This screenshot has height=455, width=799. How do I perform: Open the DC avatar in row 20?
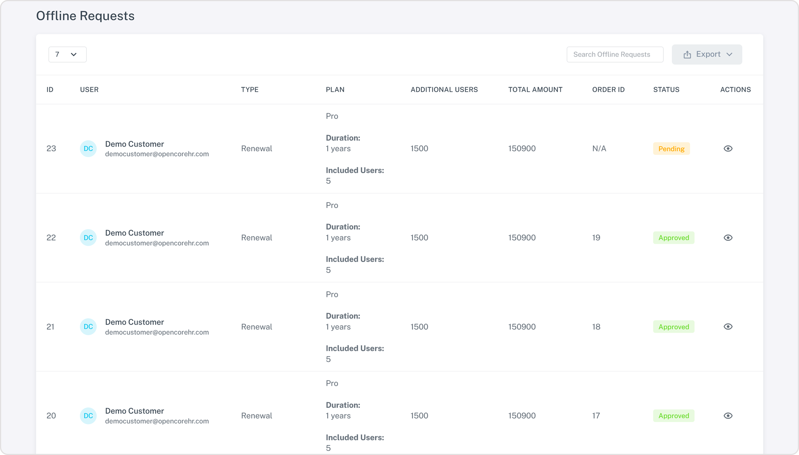click(88, 416)
